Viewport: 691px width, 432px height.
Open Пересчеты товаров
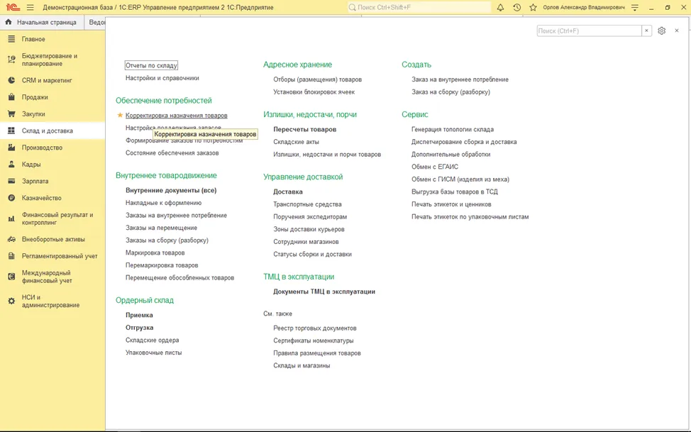click(304, 130)
